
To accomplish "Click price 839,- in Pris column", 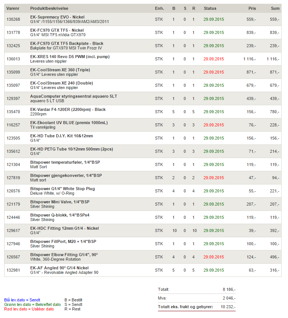I will [251, 33].
